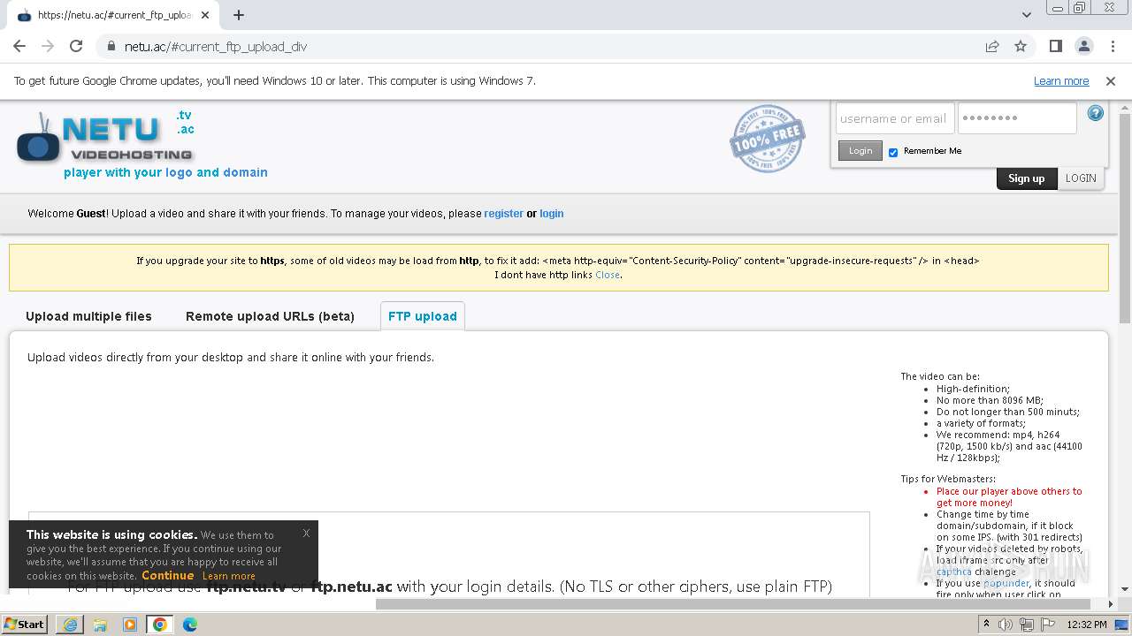Click the page vertical scrollbar thumb
This screenshot has width=1132, height=636.
click(x=1125, y=219)
